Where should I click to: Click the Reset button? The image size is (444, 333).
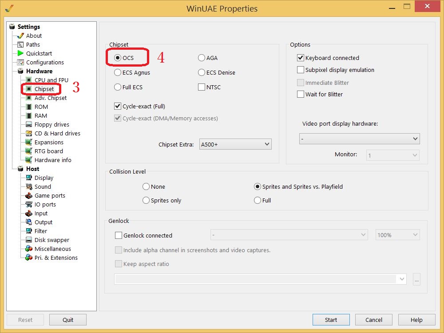(25, 320)
